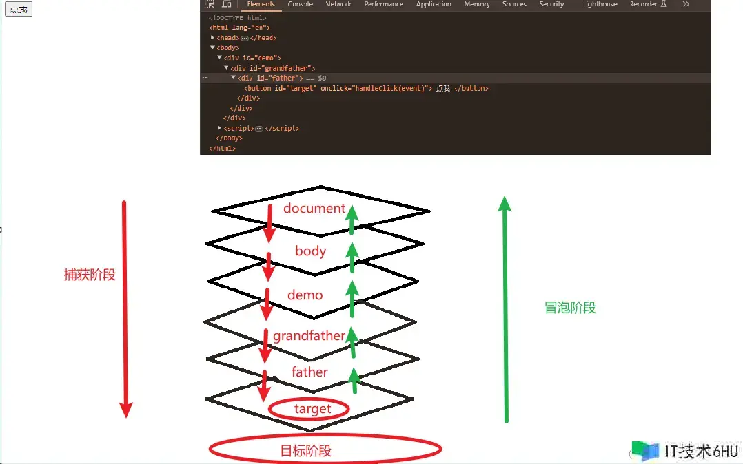Click the 'document' label in the diagram
743x464 pixels.
[314, 209]
